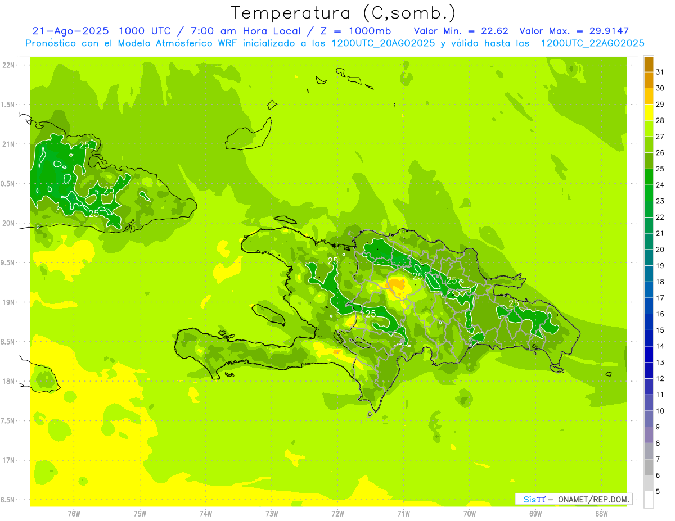675x521 pixels.
Task: Click the legend value 18
Action: tap(660, 282)
